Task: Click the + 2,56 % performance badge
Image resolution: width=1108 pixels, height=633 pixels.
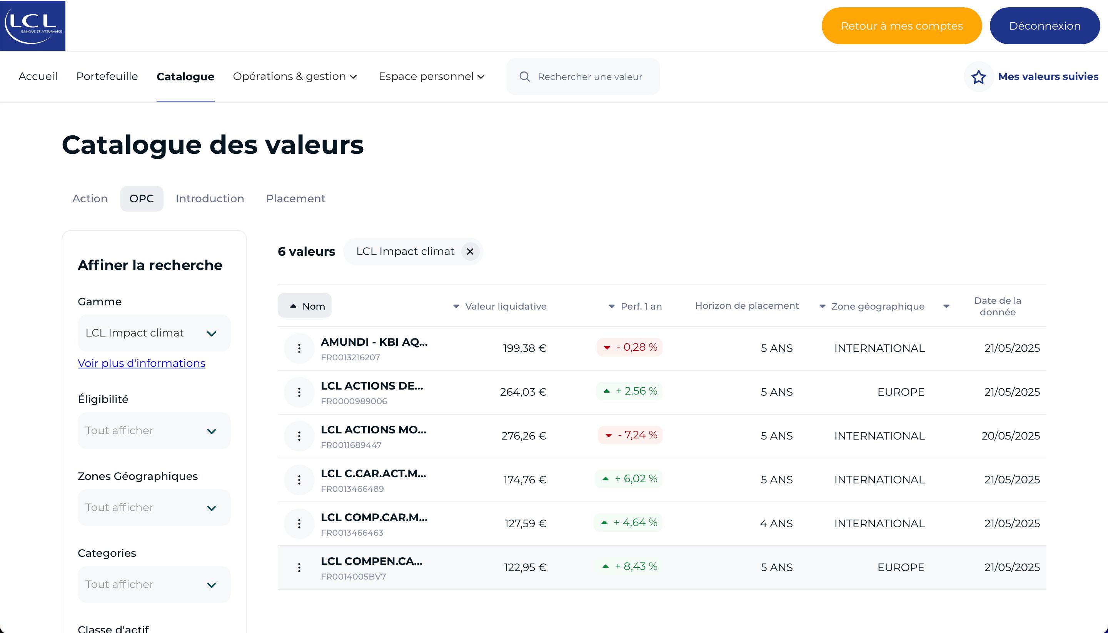Action: tap(629, 391)
